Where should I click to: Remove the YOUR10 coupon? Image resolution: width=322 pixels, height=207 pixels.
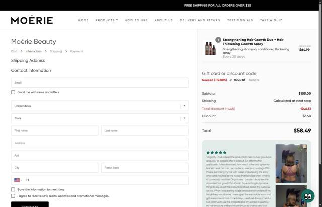[x=254, y=80]
